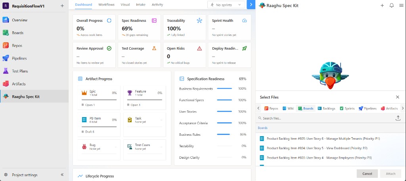Switch to the Workflows tab
This screenshot has height=181, width=406.
point(106,5)
